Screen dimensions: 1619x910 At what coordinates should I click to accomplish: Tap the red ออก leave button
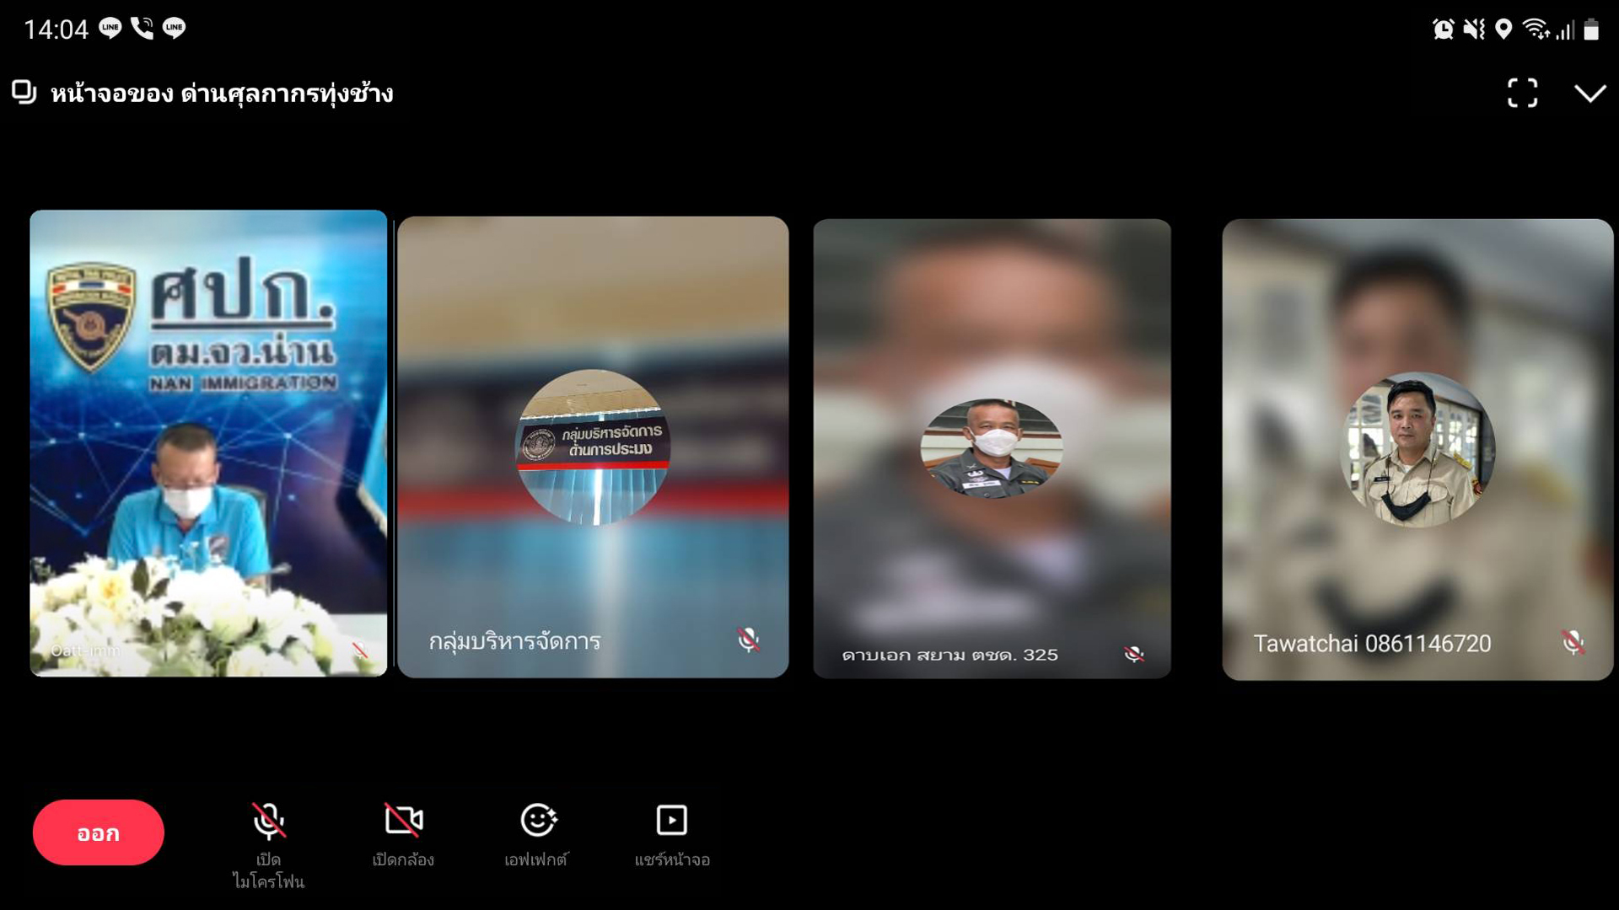point(98,832)
